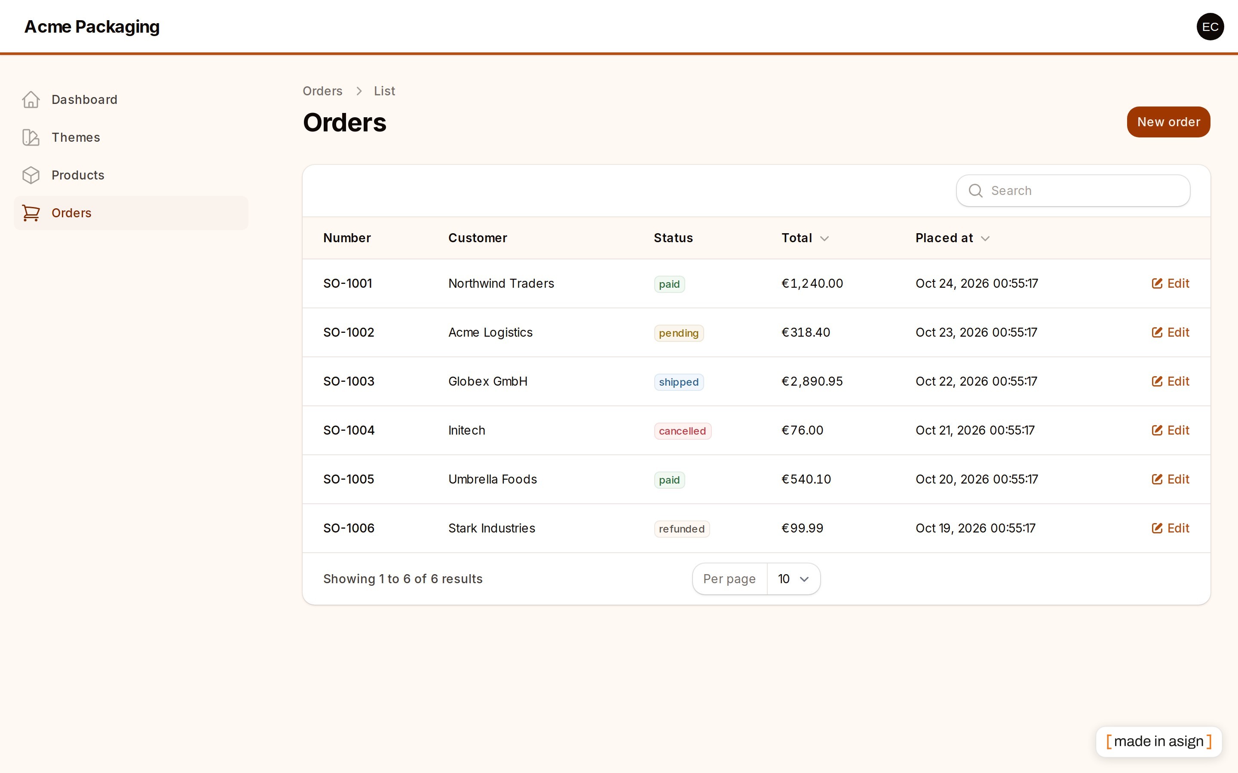
Task: Click edit pencil icon for SO-1004
Action: (1157, 430)
